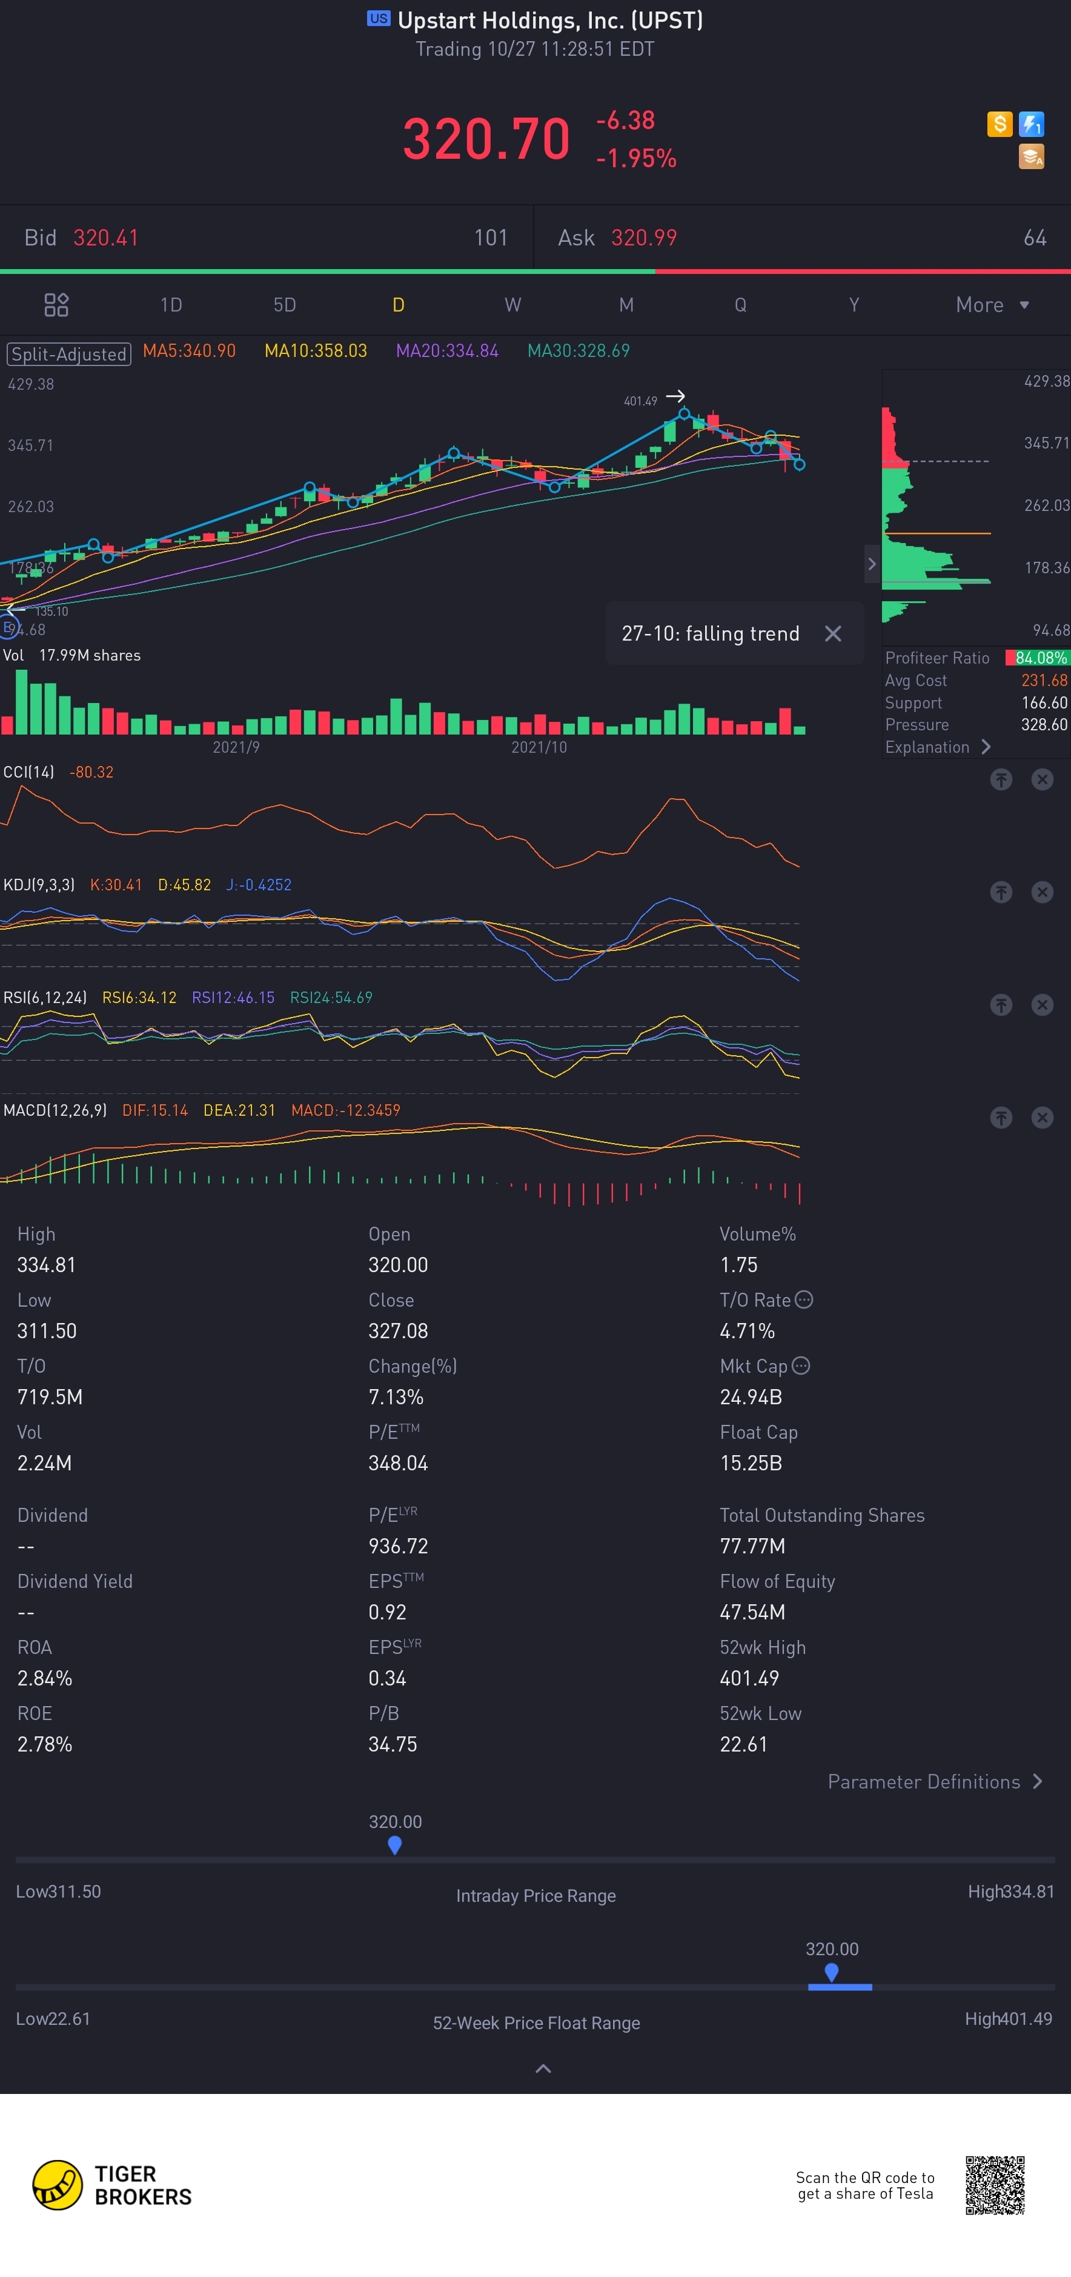Screen dimensions: 1071x2277
Task: Toggle the Split-Adjusted setting
Action: [x=69, y=353]
